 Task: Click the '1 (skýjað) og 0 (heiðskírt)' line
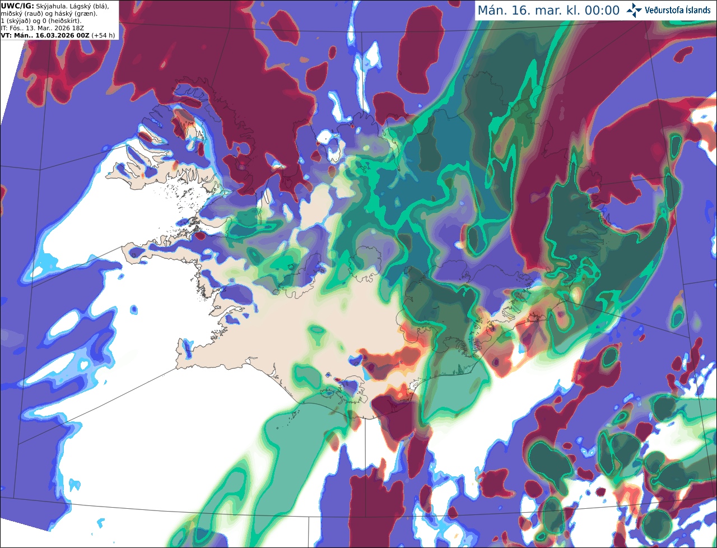coord(41,20)
